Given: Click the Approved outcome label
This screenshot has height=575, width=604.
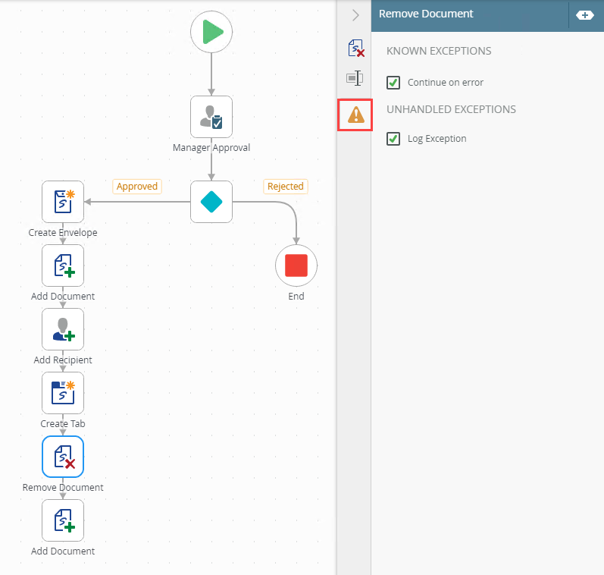Looking at the screenshot, I should coord(137,187).
